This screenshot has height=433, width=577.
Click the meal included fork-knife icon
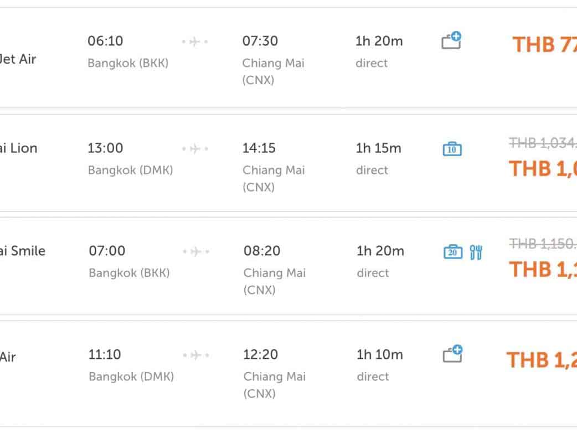(x=476, y=252)
